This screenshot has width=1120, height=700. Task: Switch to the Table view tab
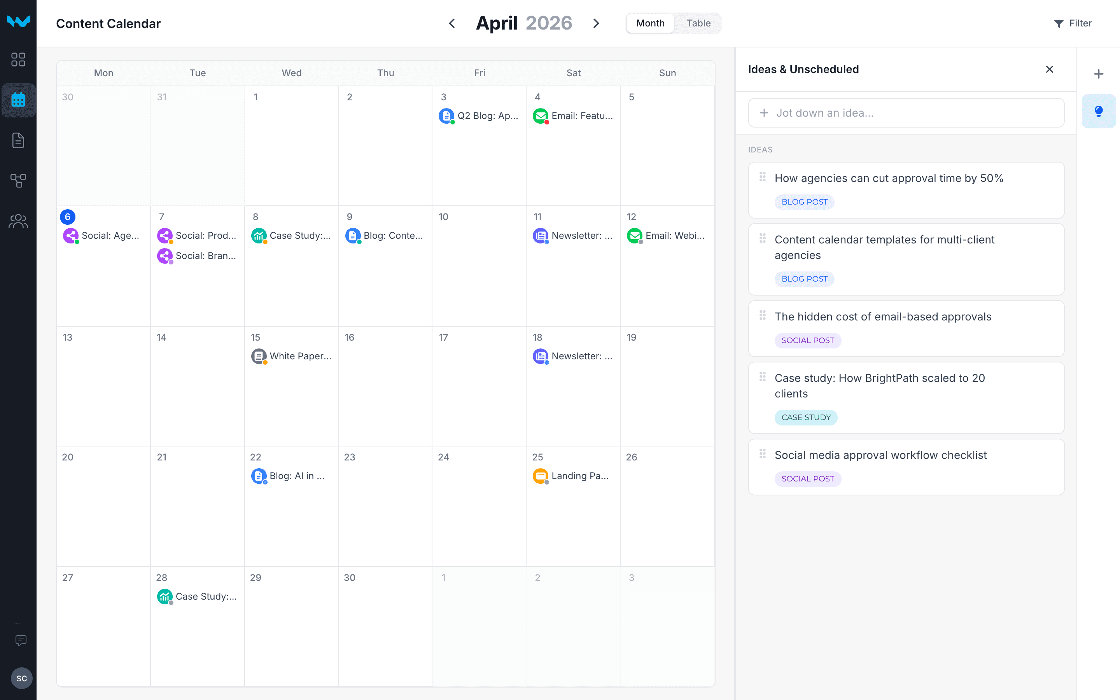(x=698, y=23)
